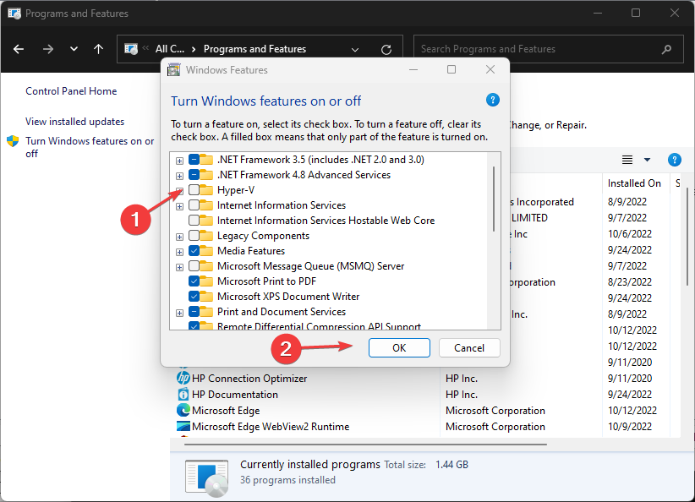Click the Programs and Features title bar icon
Viewport: 695px width, 502px height.
click(x=14, y=14)
